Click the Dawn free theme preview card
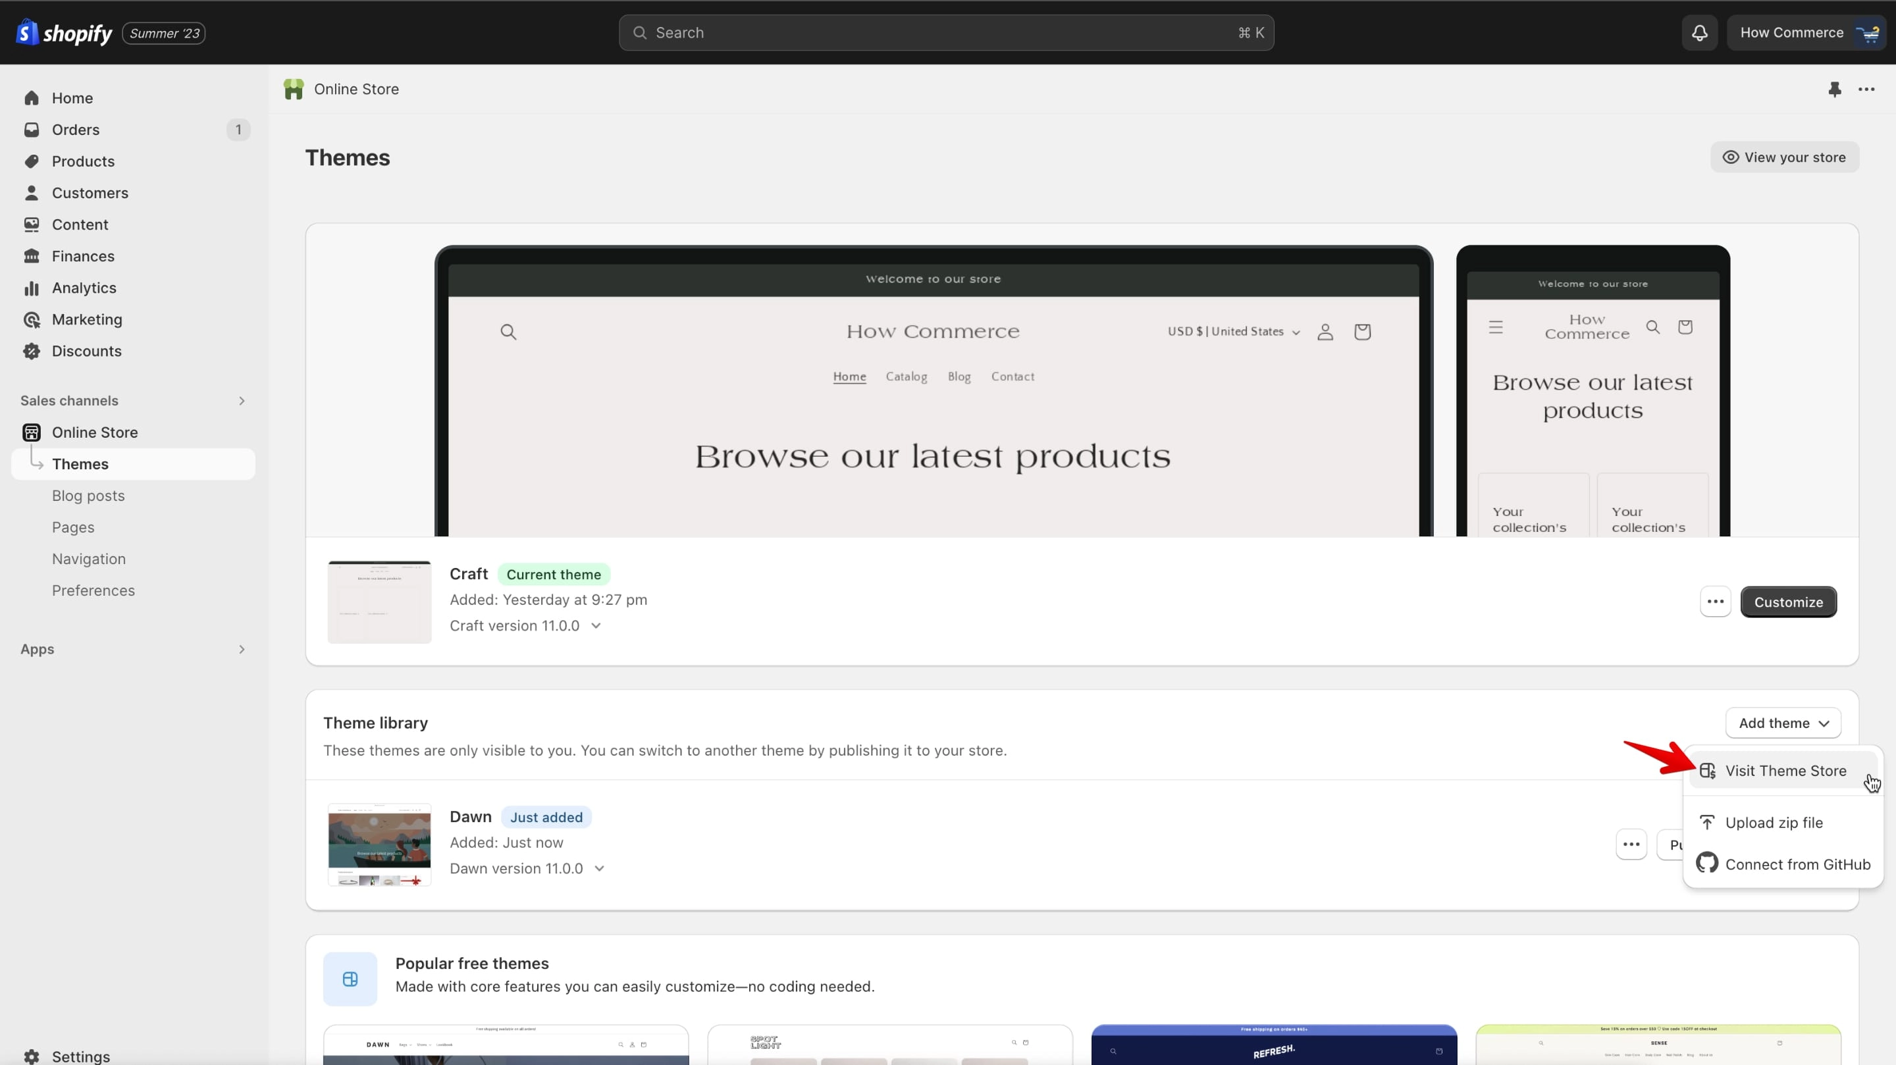 [506, 1045]
